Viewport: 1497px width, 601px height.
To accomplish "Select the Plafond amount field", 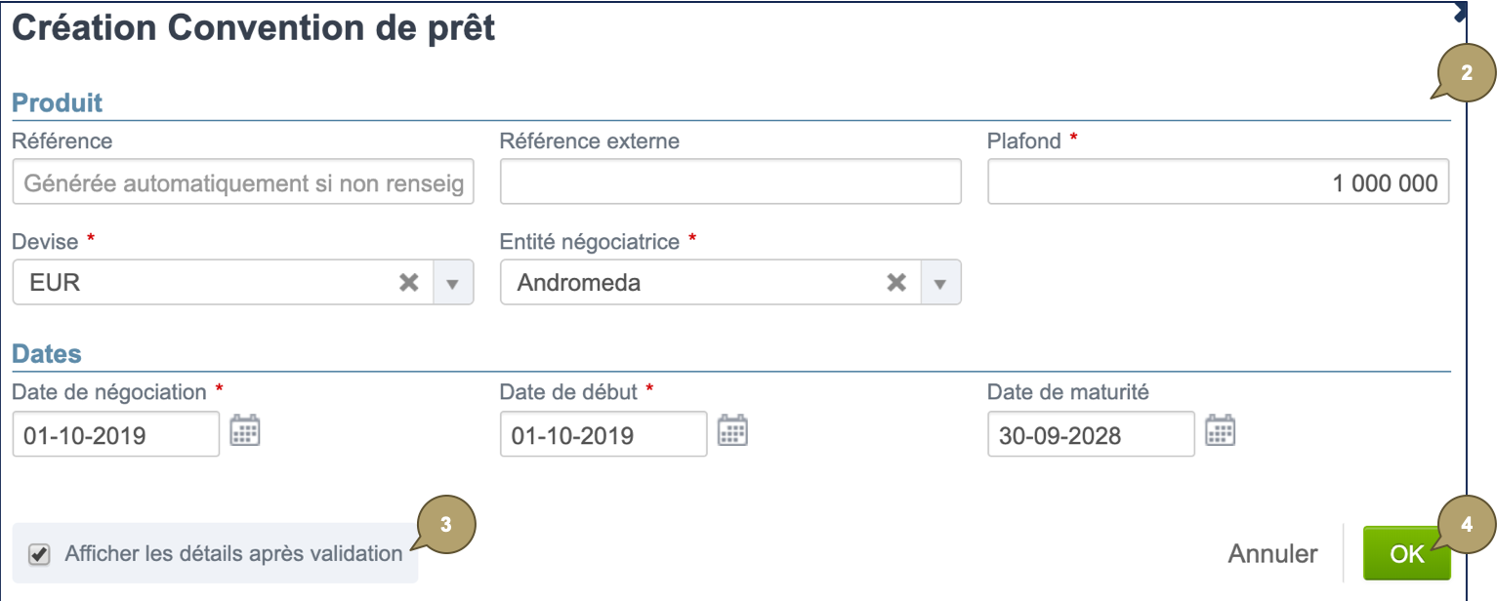I will [1217, 180].
